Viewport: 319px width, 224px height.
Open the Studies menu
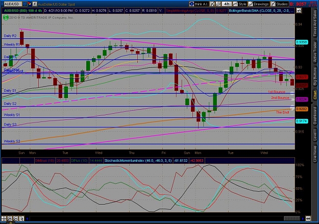[x=279, y=4]
